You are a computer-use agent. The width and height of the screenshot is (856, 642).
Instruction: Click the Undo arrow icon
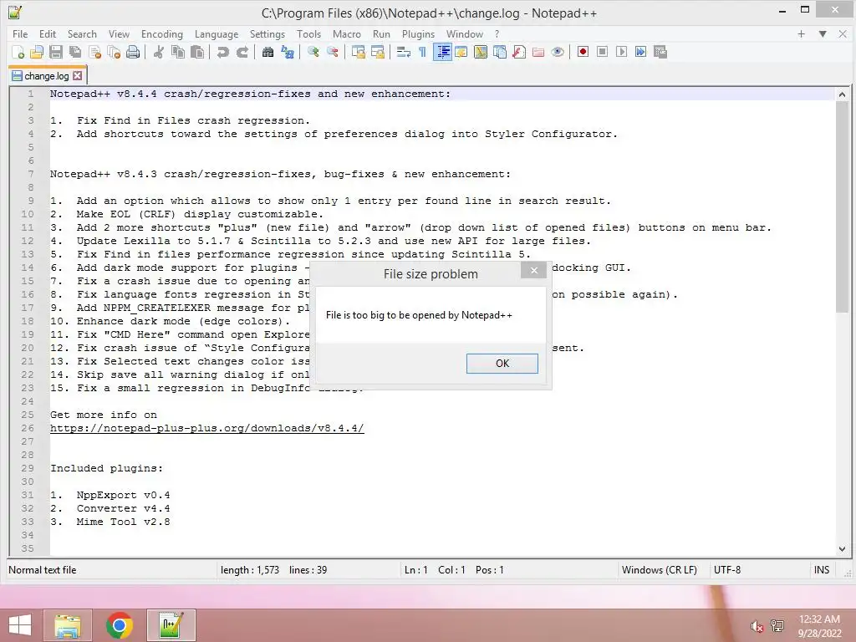(222, 52)
